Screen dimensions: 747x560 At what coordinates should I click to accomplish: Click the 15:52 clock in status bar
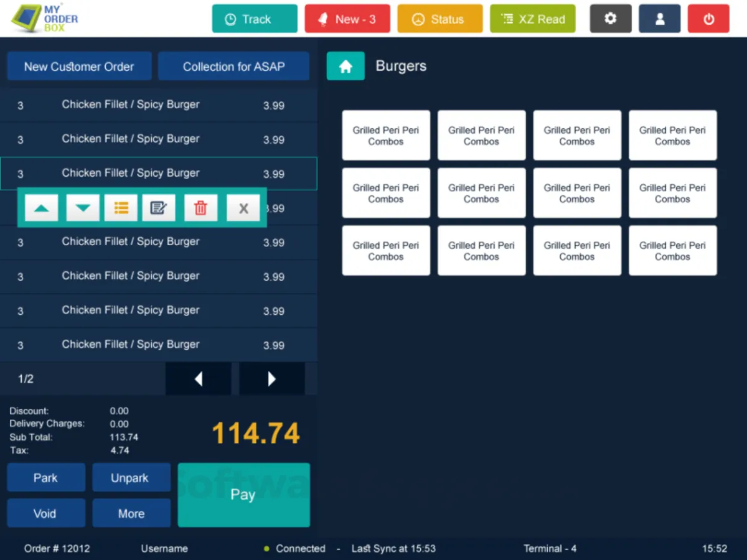tap(715, 548)
